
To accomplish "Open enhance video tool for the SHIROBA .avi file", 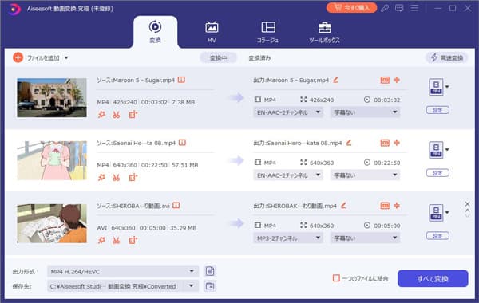I will pos(133,241).
